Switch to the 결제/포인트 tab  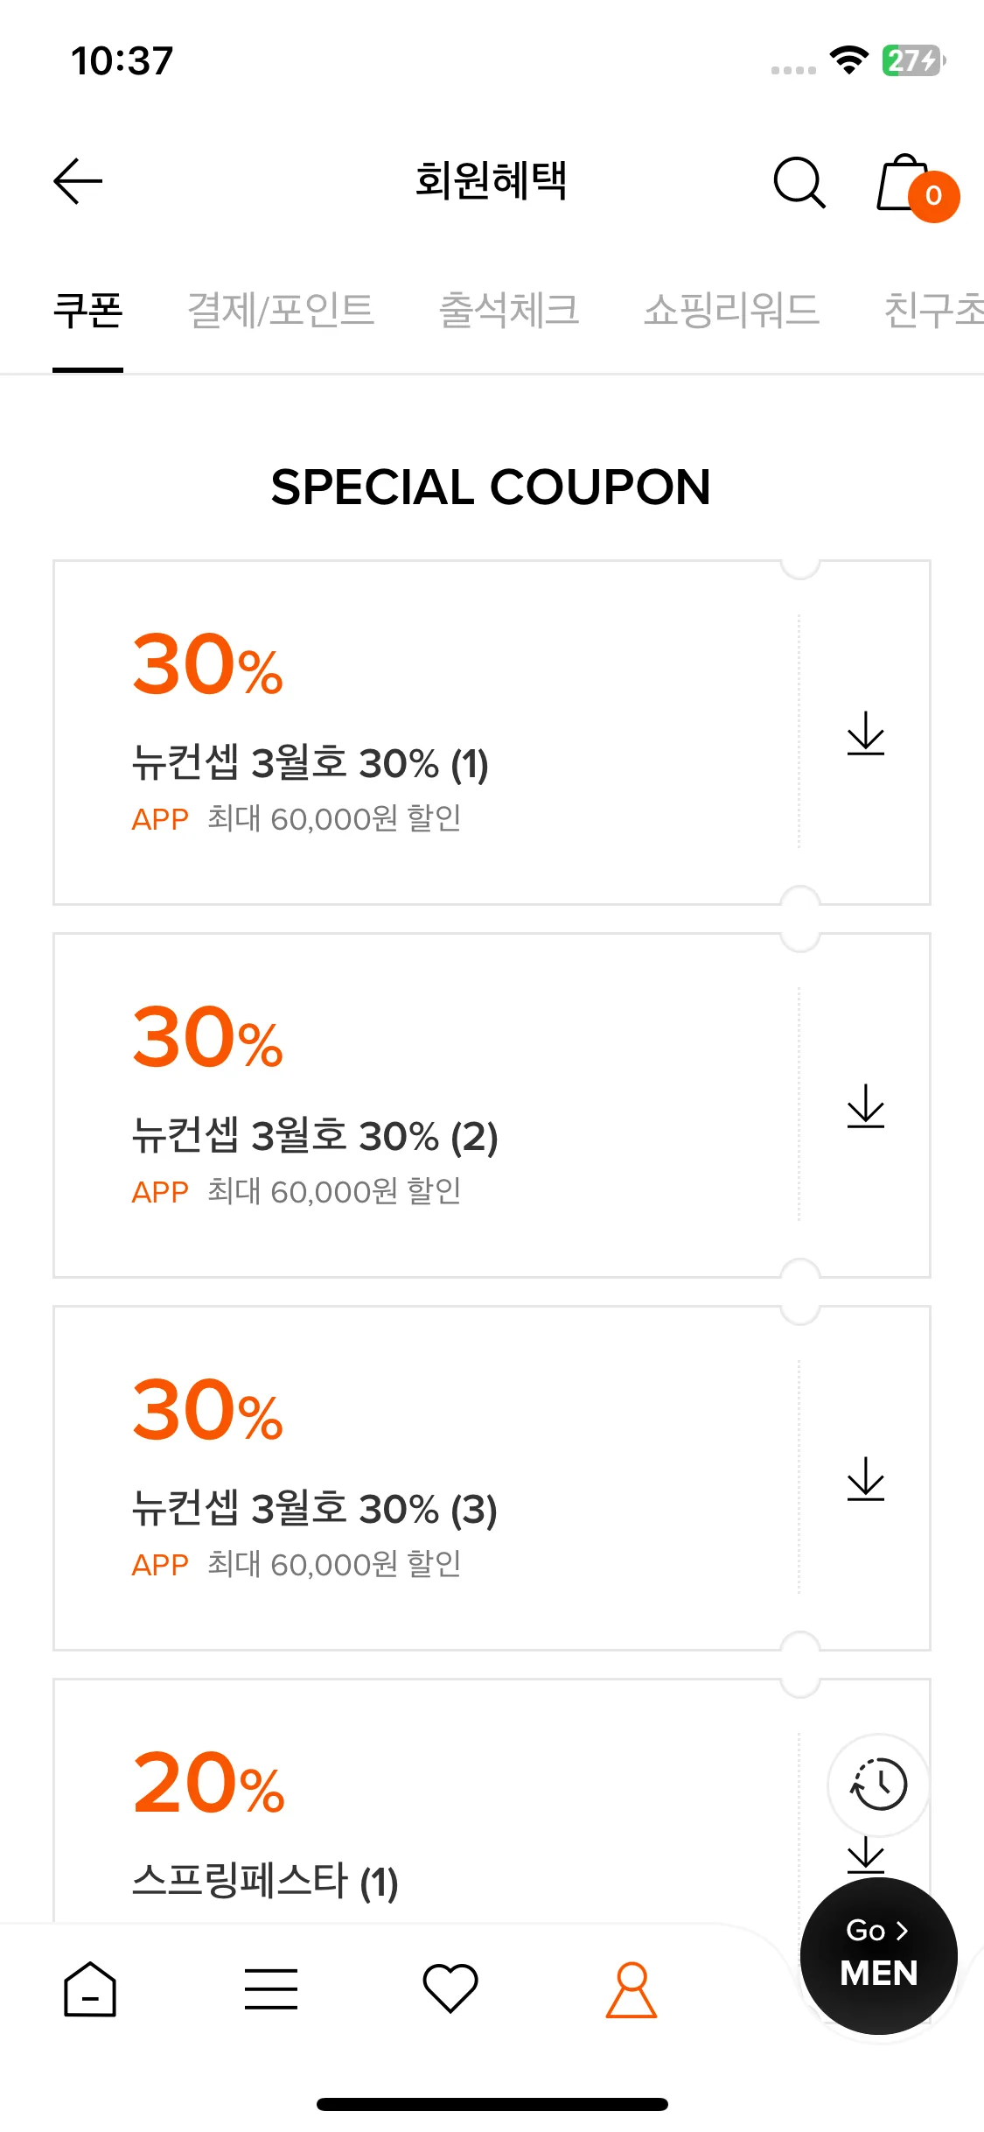click(281, 311)
